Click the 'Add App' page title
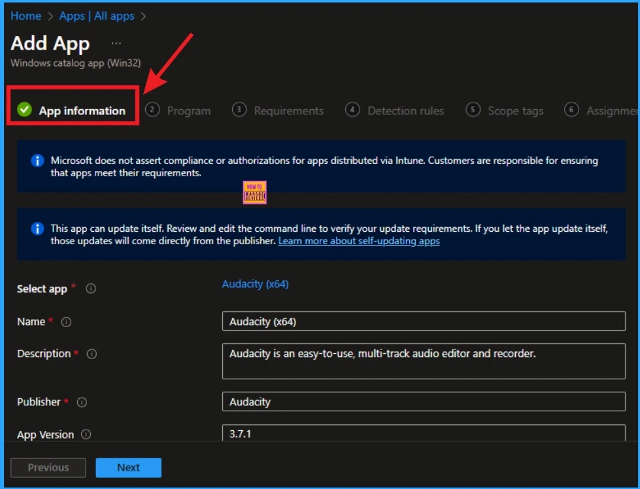 point(50,43)
